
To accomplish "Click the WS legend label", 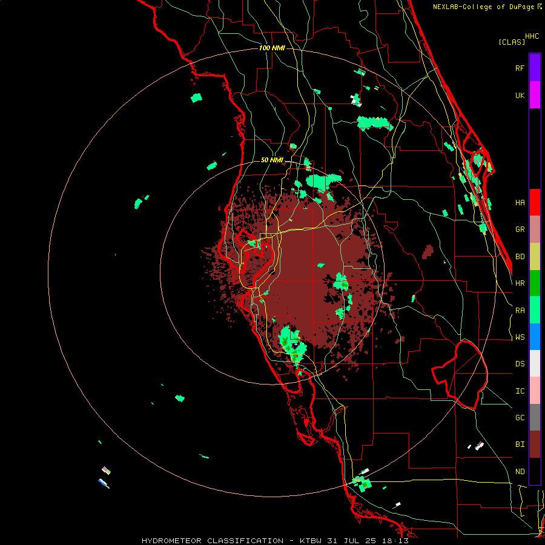I will tap(520, 337).
